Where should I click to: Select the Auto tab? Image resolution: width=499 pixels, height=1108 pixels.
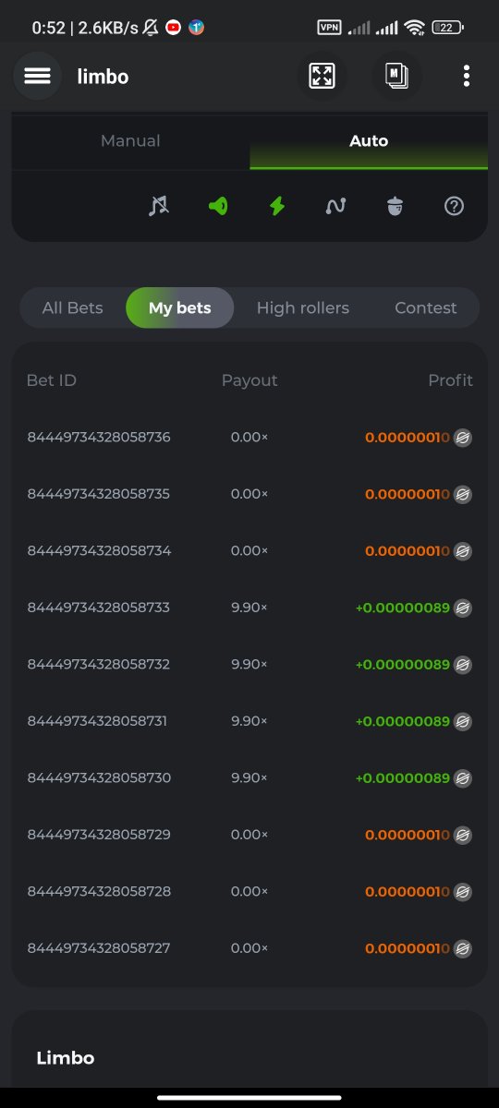(x=369, y=141)
